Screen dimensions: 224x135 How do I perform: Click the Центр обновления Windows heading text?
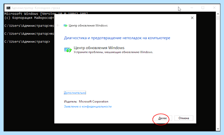pos(99,48)
